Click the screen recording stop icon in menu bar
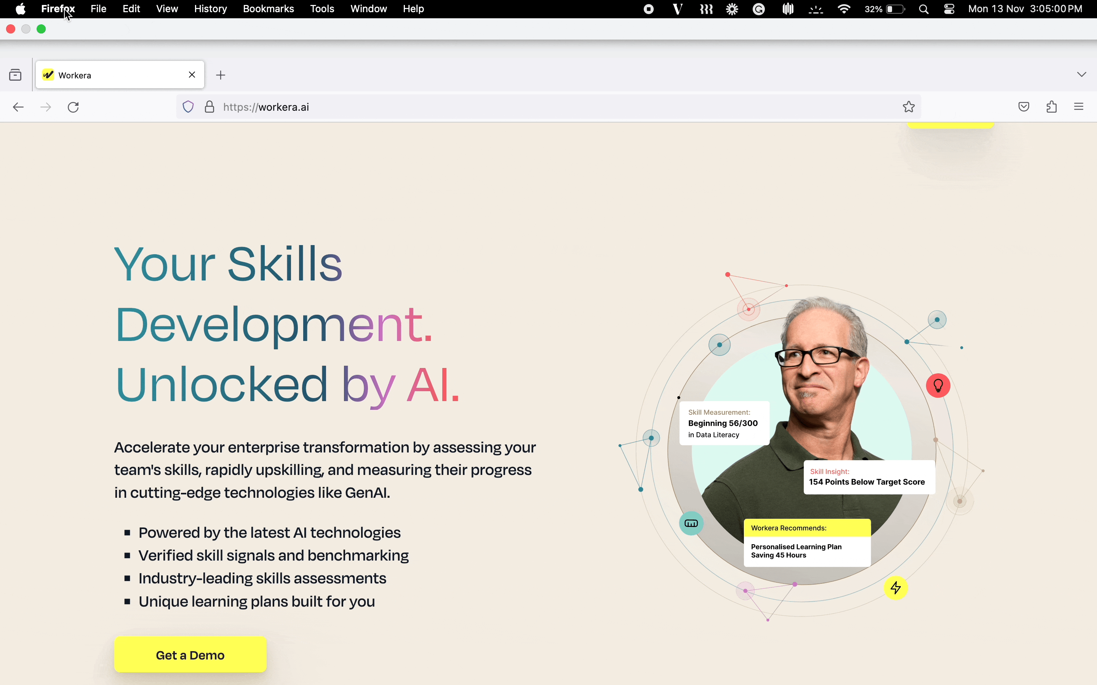 (x=649, y=9)
